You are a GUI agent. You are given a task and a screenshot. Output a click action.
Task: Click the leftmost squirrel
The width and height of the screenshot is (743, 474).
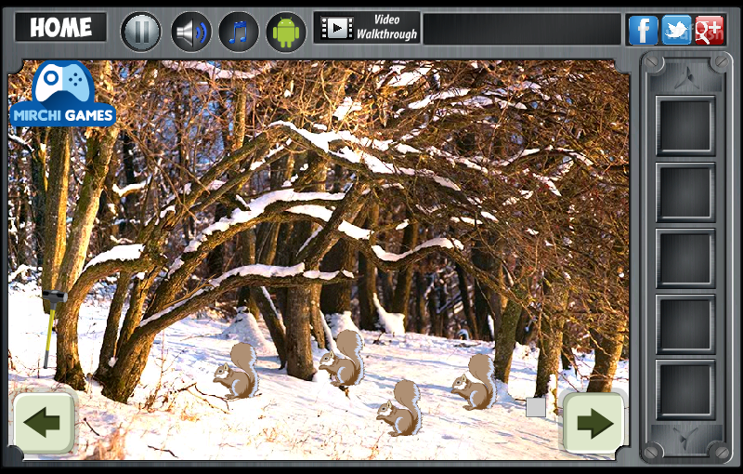[237, 371]
